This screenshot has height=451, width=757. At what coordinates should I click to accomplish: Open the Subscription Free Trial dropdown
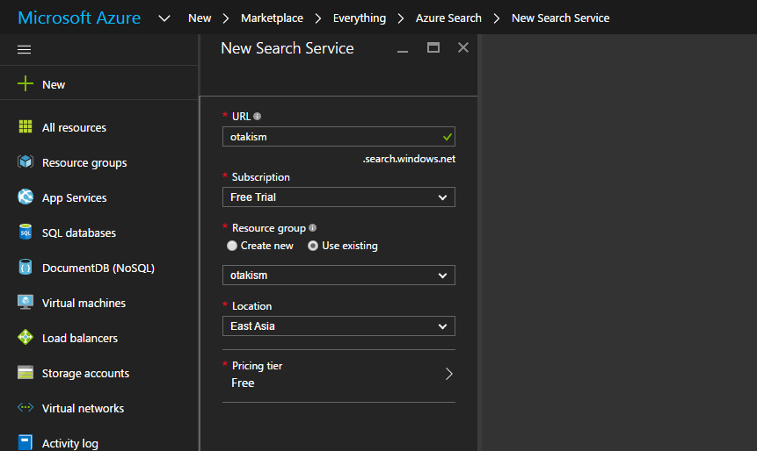click(338, 197)
